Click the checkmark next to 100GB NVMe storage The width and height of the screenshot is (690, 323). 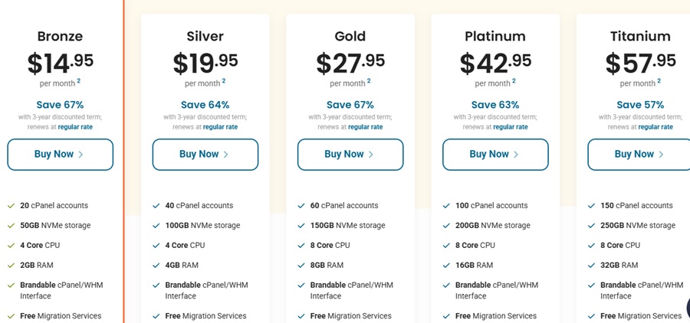point(156,226)
